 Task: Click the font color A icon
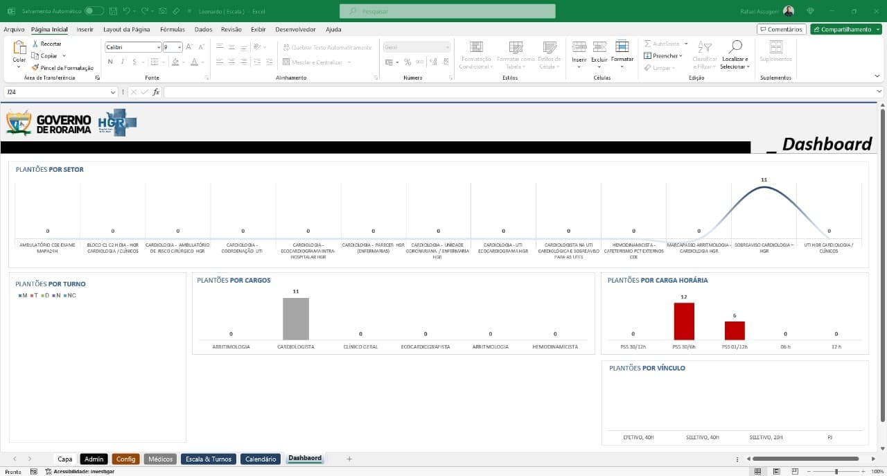[x=194, y=62]
